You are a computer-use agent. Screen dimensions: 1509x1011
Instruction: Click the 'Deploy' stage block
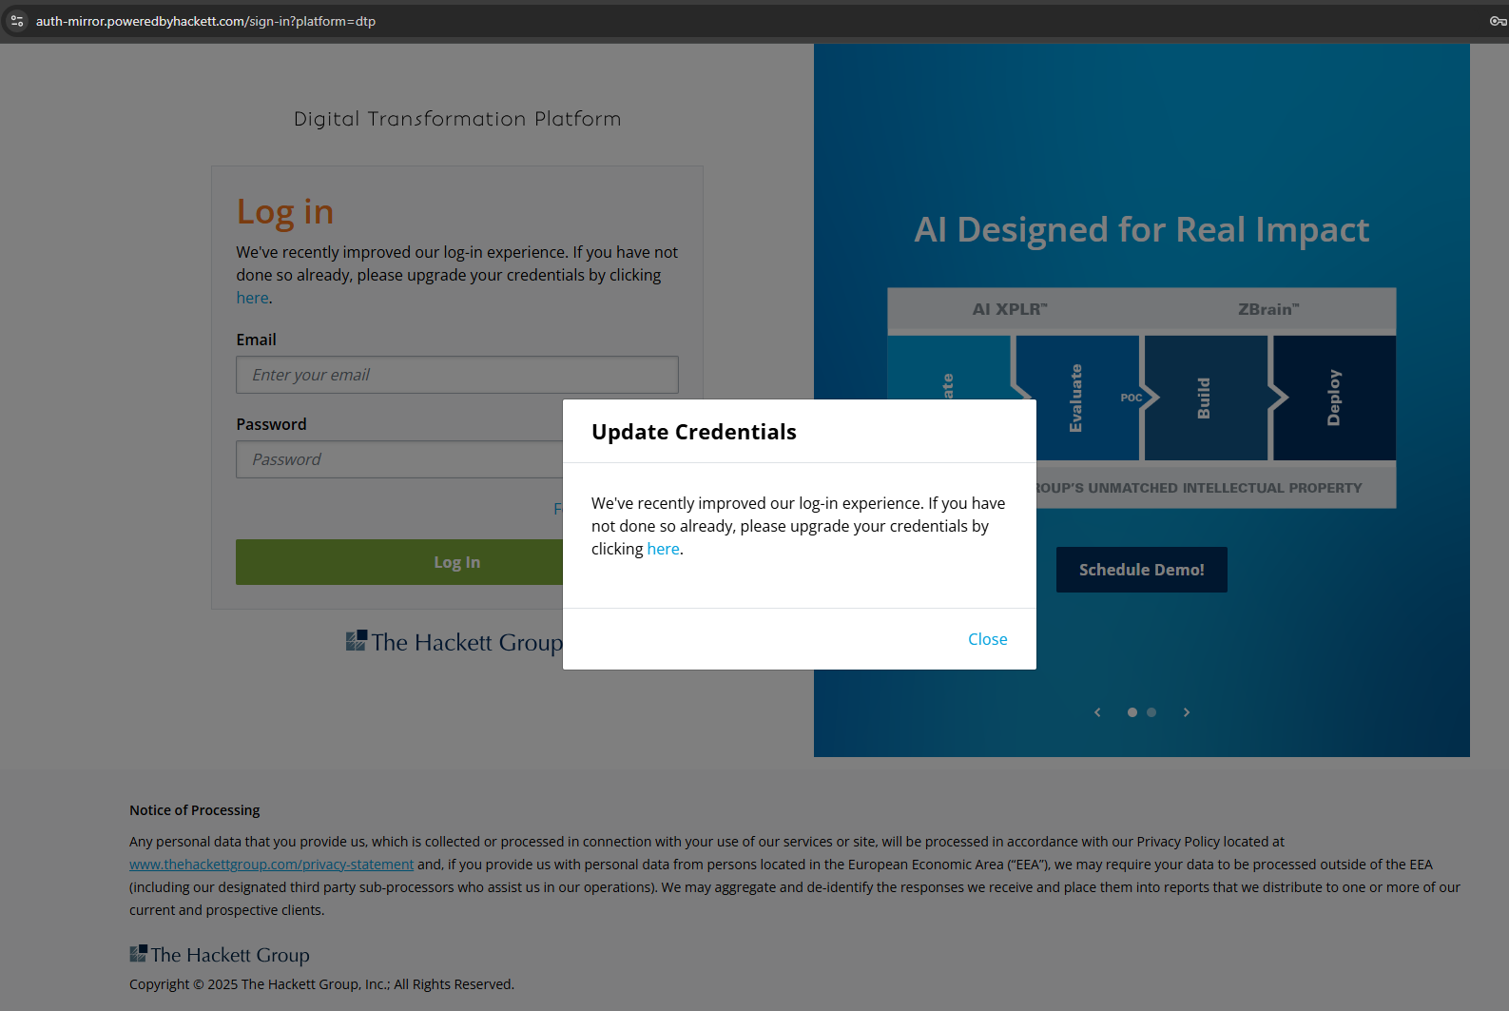point(1334,398)
